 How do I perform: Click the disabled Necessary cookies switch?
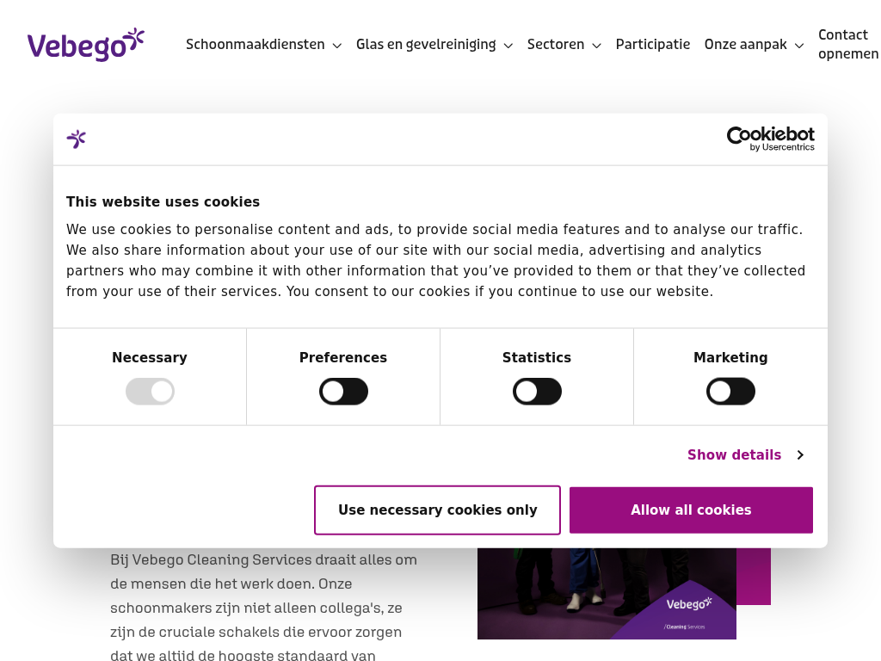[150, 392]
